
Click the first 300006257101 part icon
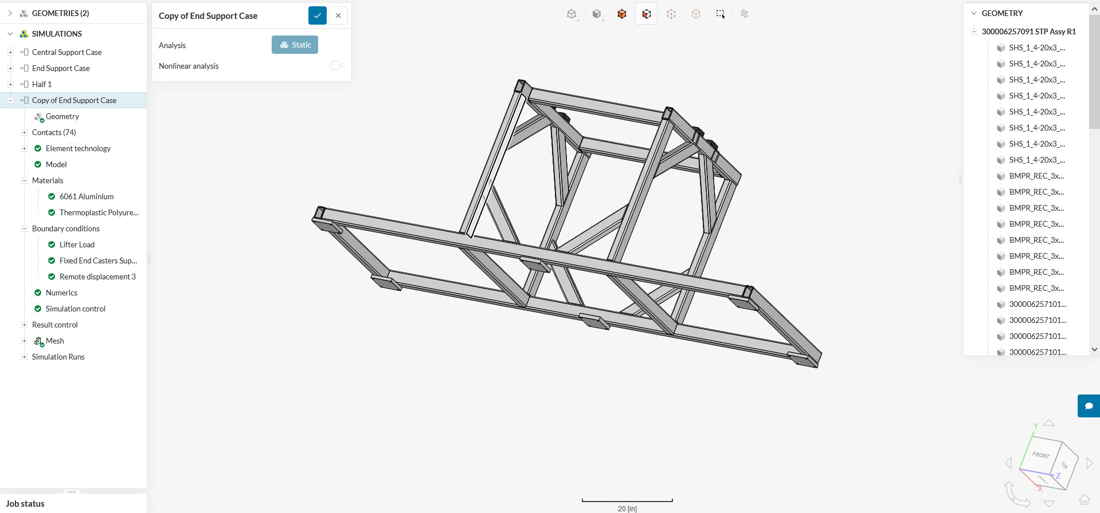pos(1001,305)
